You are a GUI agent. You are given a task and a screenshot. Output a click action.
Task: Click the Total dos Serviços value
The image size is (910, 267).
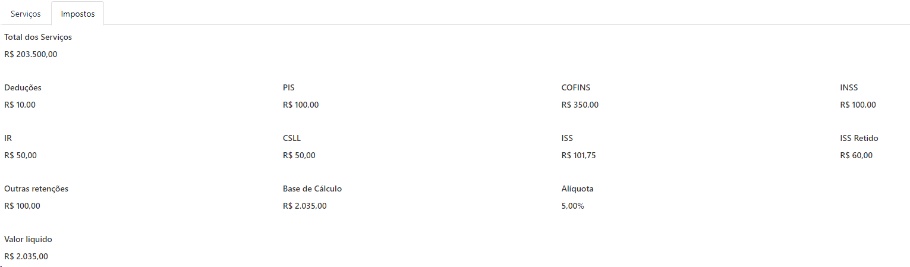click(31, 55)
